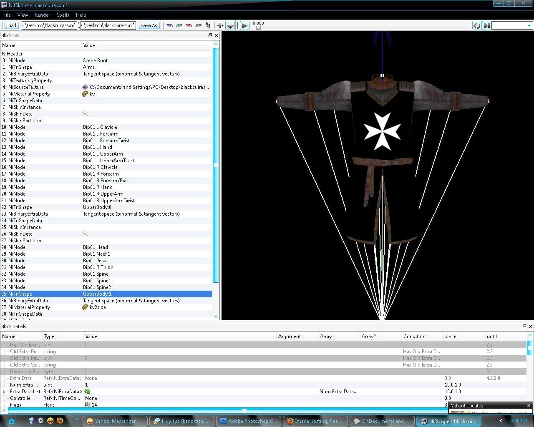Click the Block Details vertical scrollbar thumb
Viewport: 534px width, 427px height.
(x=530, y=348)
